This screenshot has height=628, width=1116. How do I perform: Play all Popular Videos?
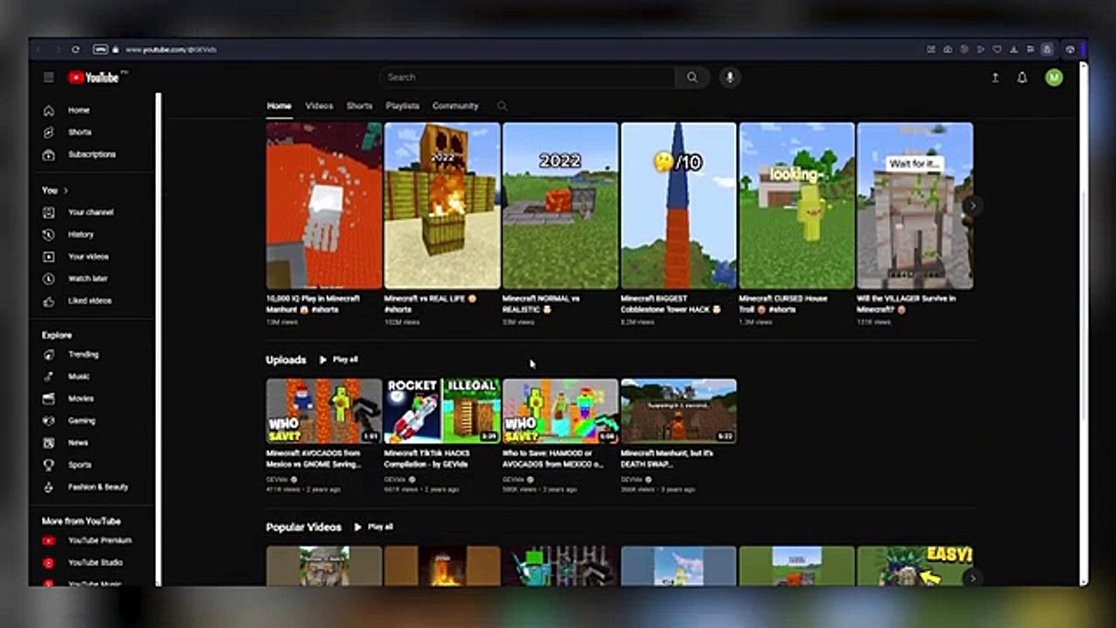373,527
